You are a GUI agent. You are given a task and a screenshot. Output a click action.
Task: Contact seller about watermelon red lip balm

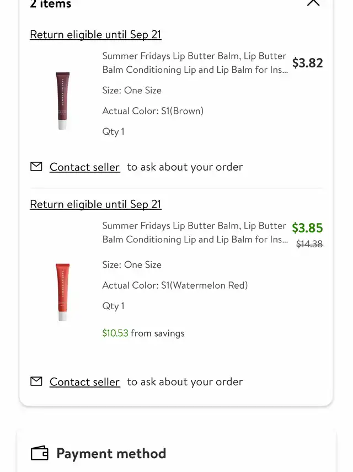point(85,381)
